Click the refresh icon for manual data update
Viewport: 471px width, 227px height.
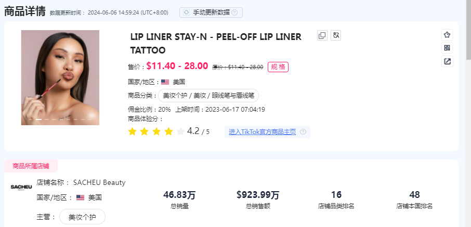pos(186,12)
